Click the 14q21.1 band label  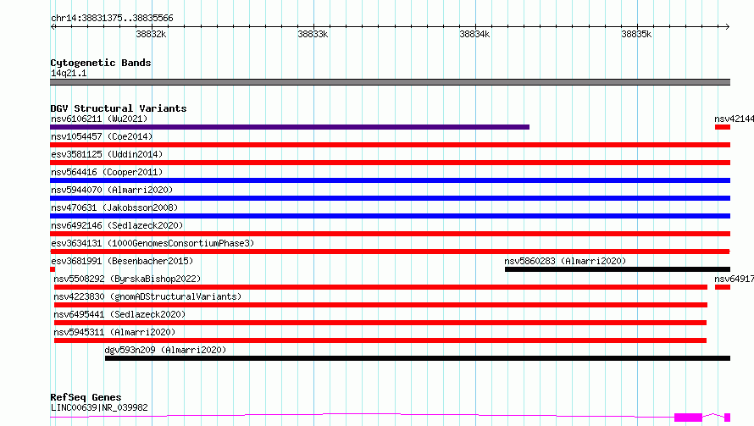tap(69, 73)
